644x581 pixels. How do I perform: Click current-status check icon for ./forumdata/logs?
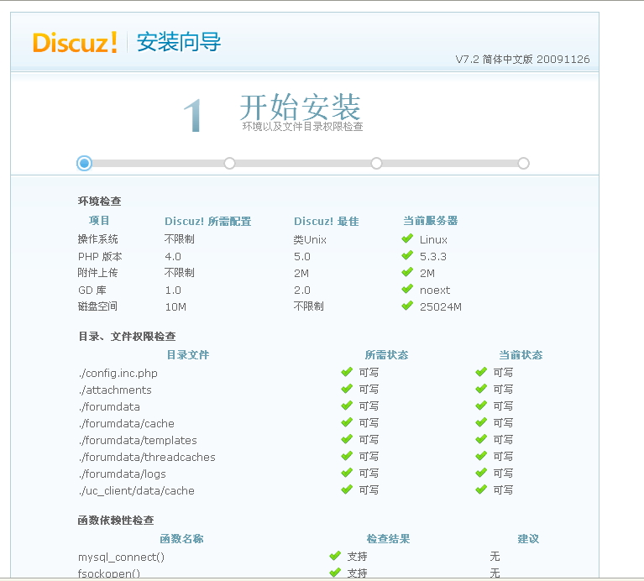(481, 473)
